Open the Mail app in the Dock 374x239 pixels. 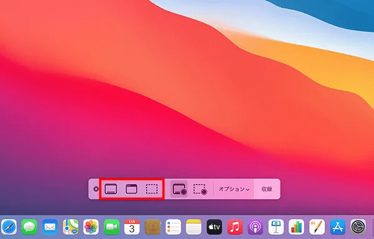(50, 227)
